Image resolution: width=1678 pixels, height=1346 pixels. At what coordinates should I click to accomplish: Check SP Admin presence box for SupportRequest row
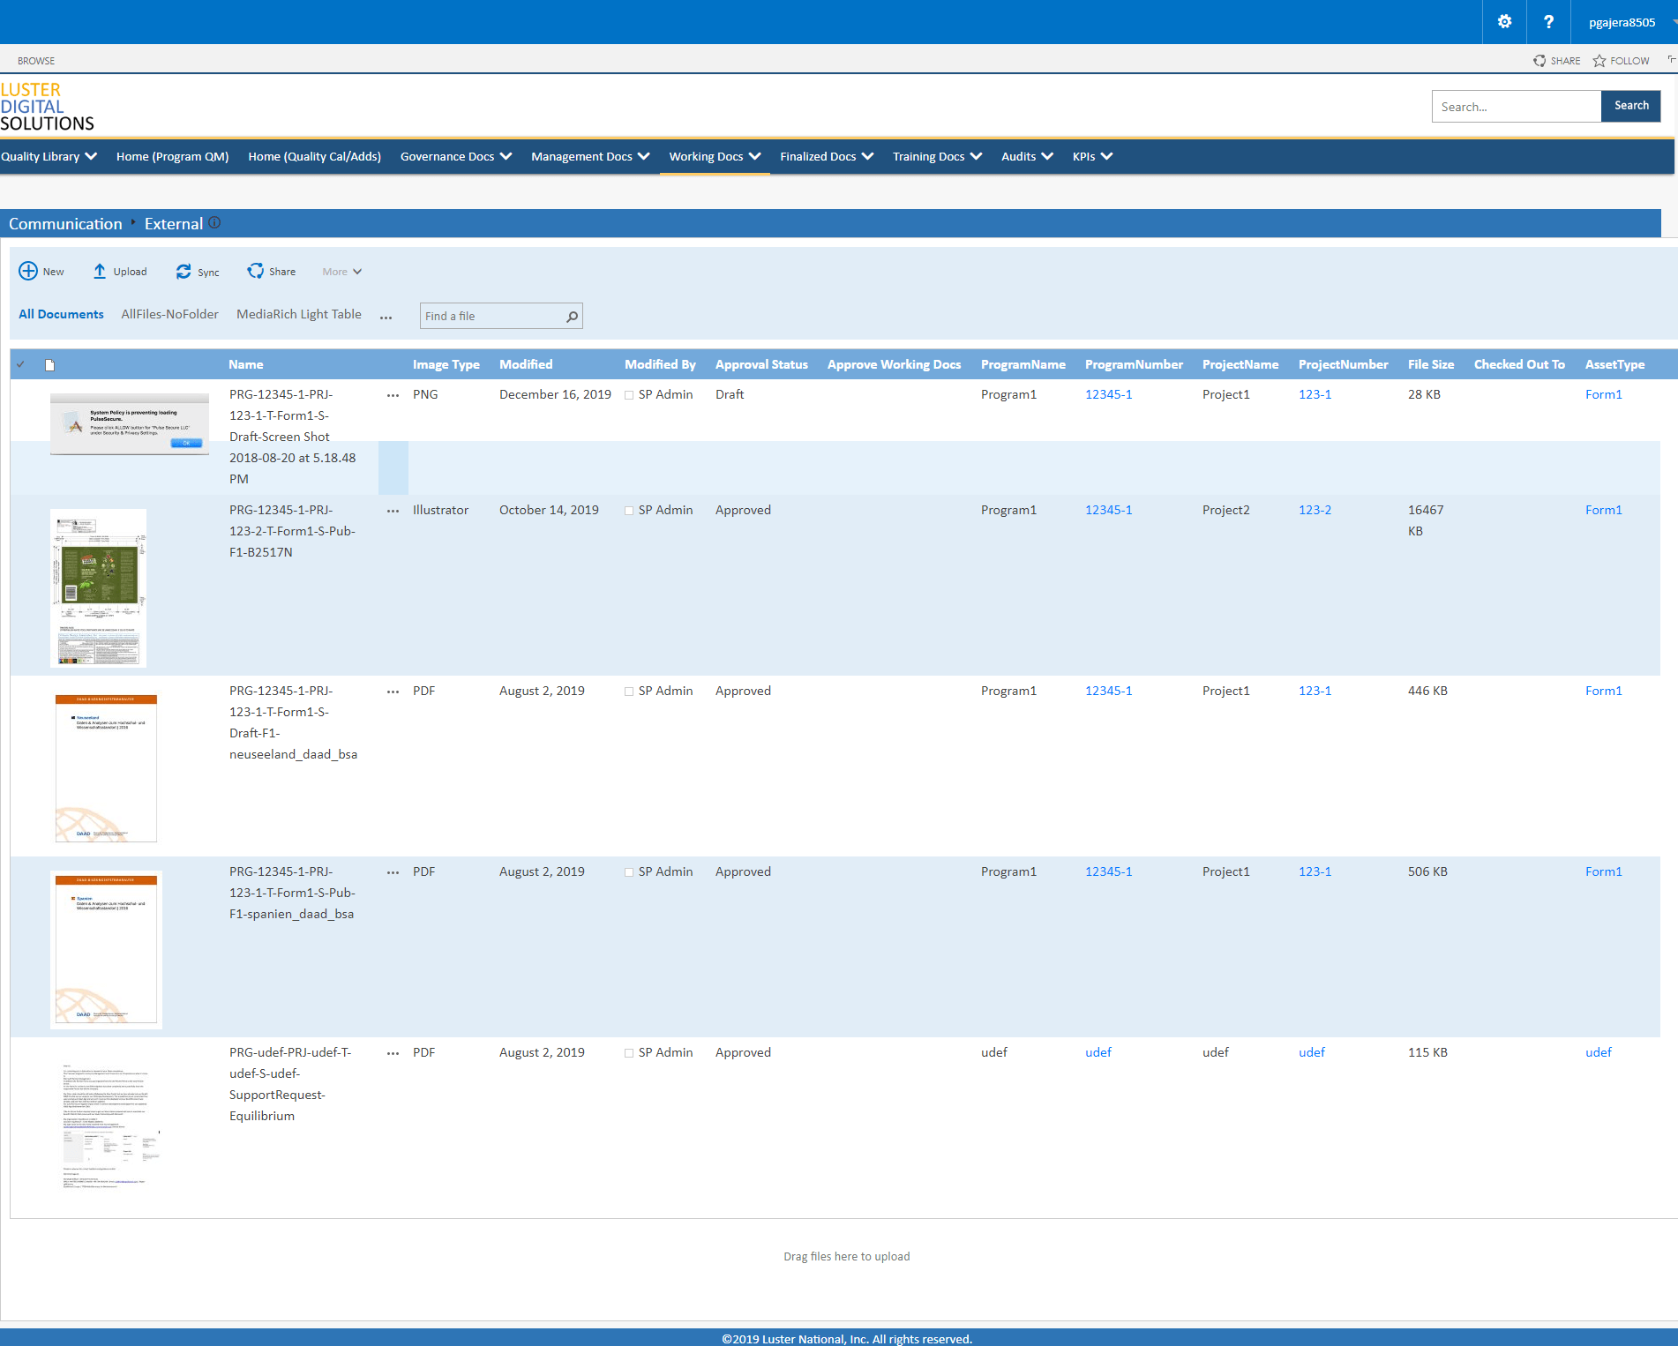coord(629,1053)
